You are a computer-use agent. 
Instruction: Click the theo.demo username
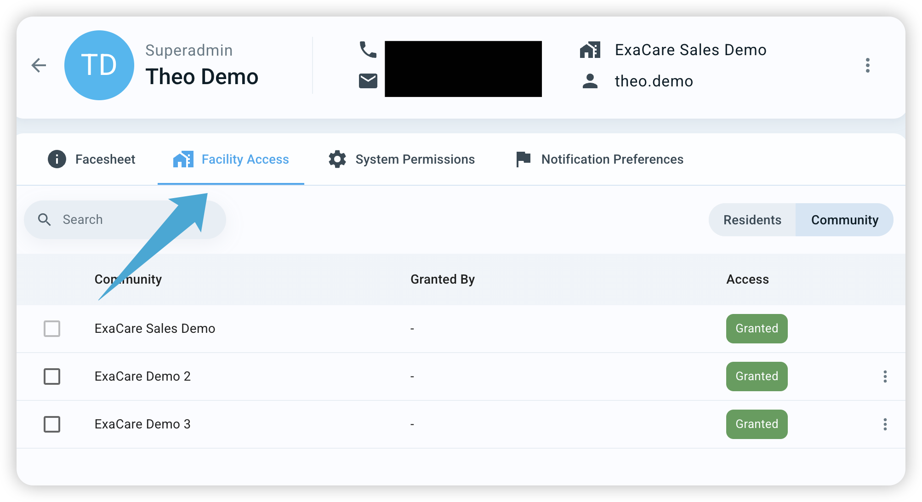pyautogui.click(x=654, y=81)
